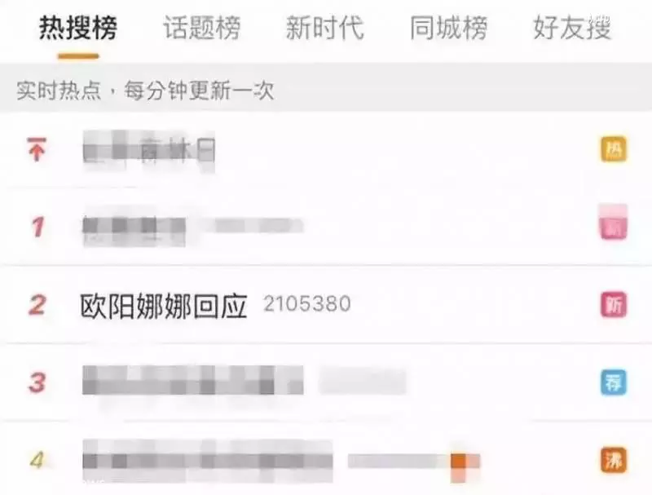
Task: Click the 2105380 search count
Action: coord(307,303)
